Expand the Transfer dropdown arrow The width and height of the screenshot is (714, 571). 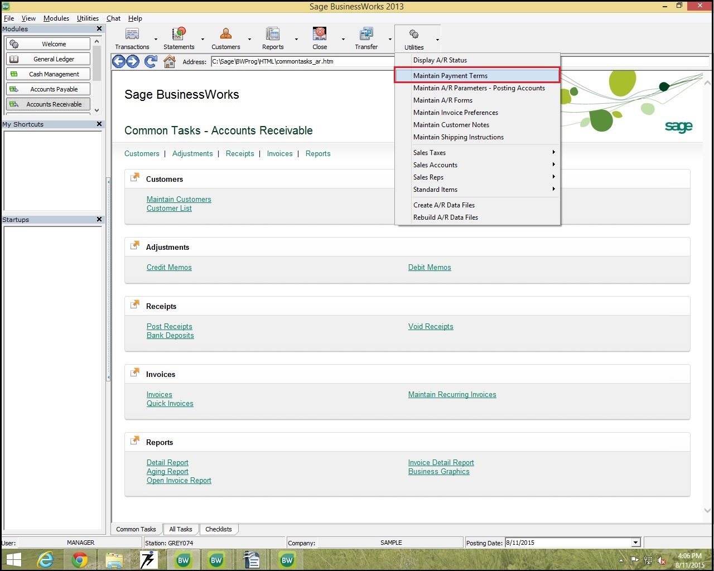(x=390, y=40)
